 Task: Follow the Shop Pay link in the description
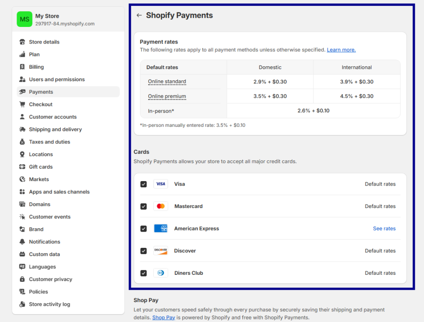click(x=164, y=317)
